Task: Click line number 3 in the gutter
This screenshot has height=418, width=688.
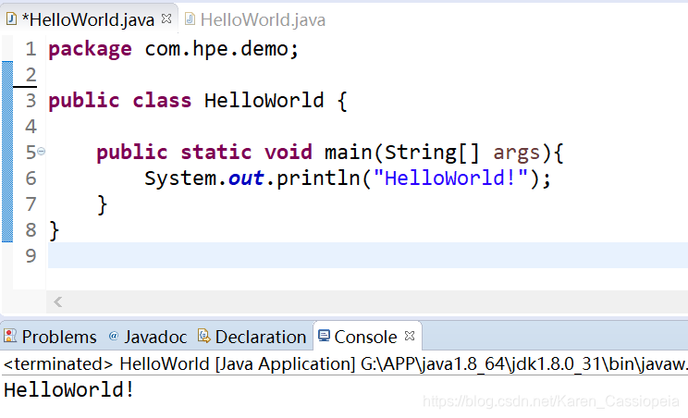Action: pos(31,101)
